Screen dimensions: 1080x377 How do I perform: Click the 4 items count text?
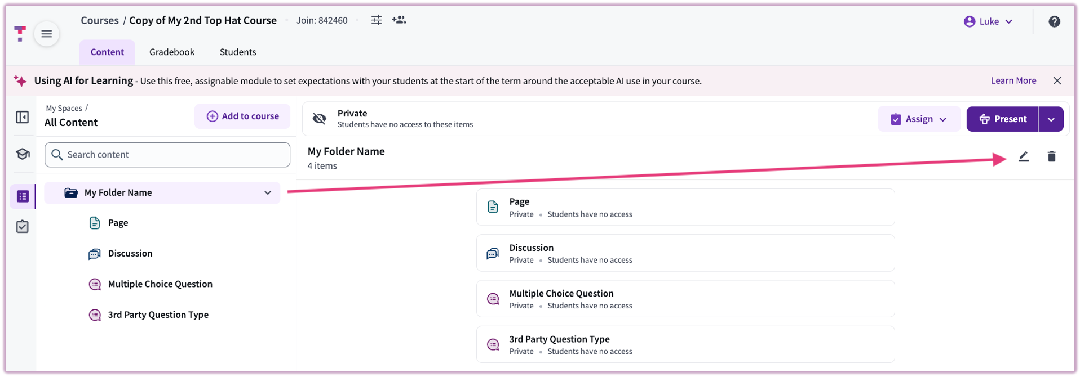point(322,165)
